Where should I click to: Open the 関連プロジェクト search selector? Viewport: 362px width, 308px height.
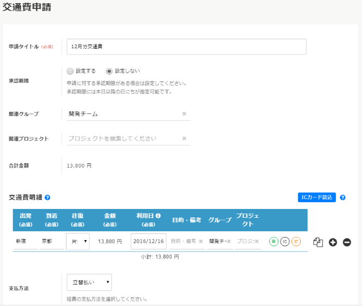pyautogui.click(x=129, y=138)
